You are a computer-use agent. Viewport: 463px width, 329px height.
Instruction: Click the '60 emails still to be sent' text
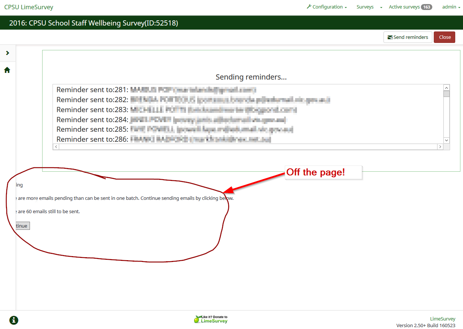[x=48, y=212]
